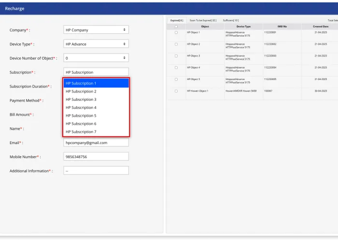
Task: Click the Additional Information field
Action: point(96,171)
